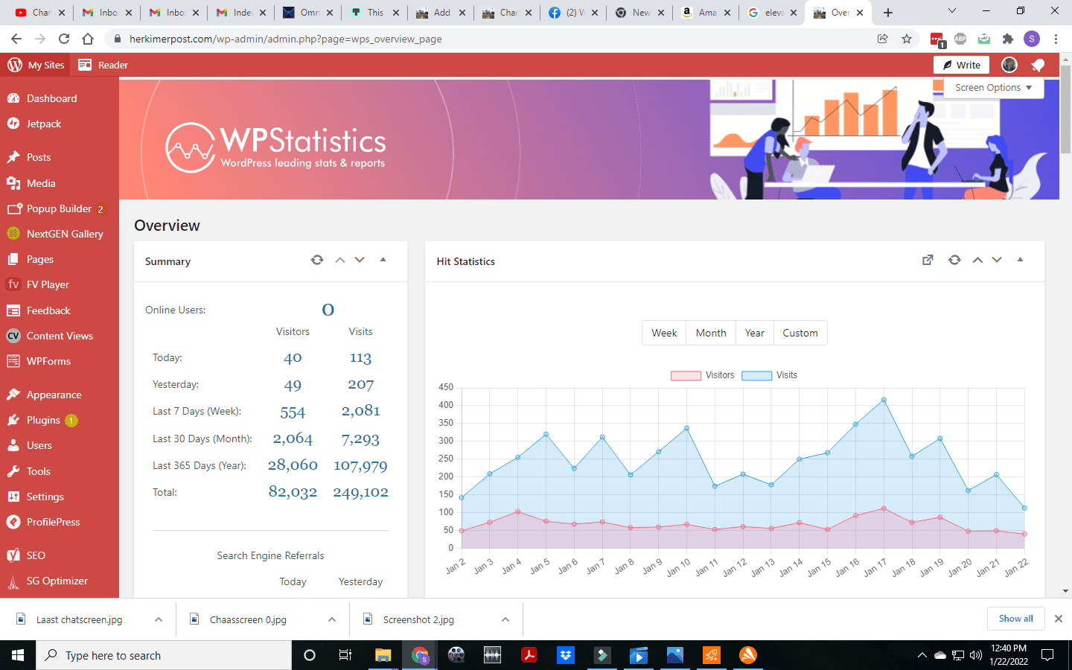Open today's visitors count 40
The width and height of the screenshot is (1072, 670).
coord(293,358)
